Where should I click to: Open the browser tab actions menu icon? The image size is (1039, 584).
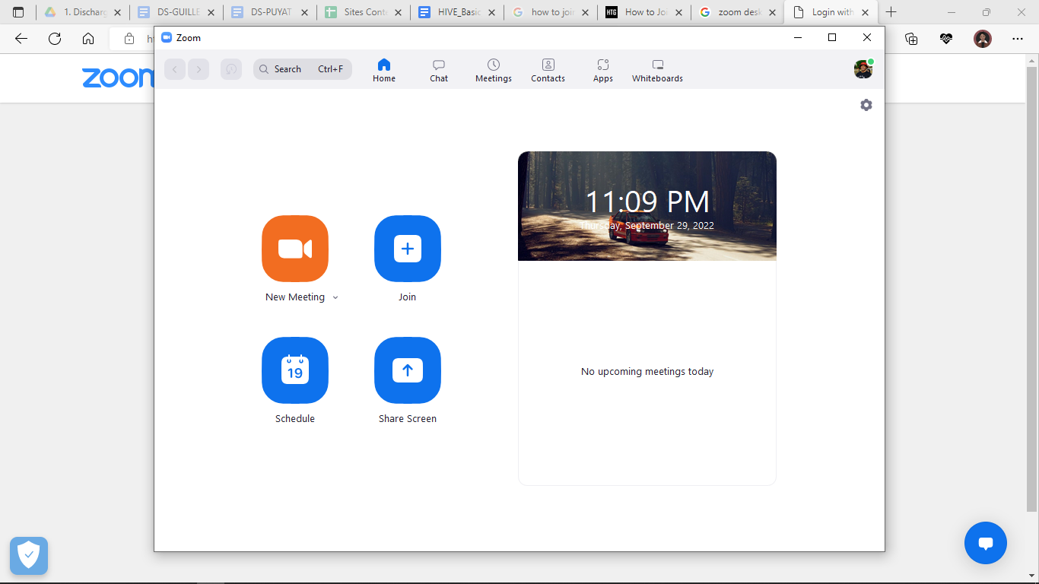click(18, 12)
